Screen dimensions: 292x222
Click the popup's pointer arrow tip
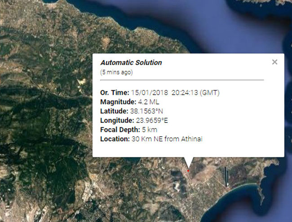tap(188, 166)
